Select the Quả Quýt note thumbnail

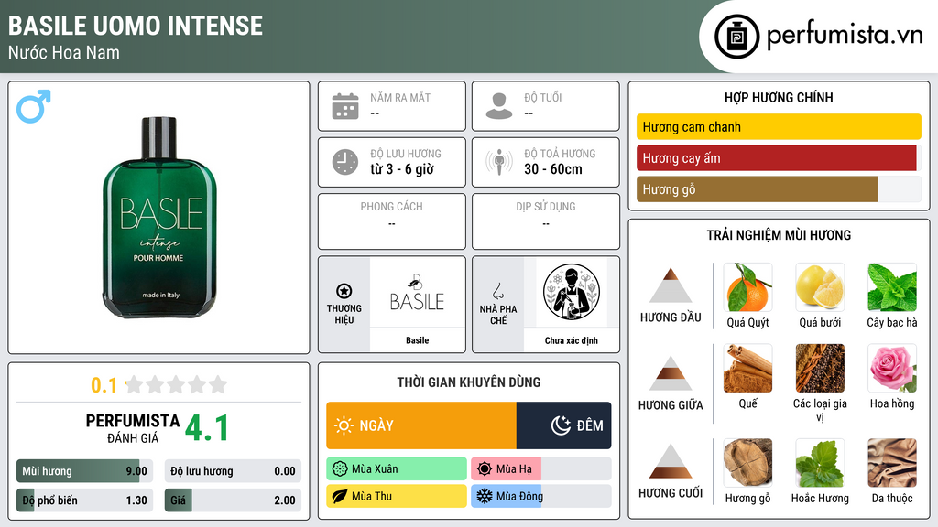(747, 287)
